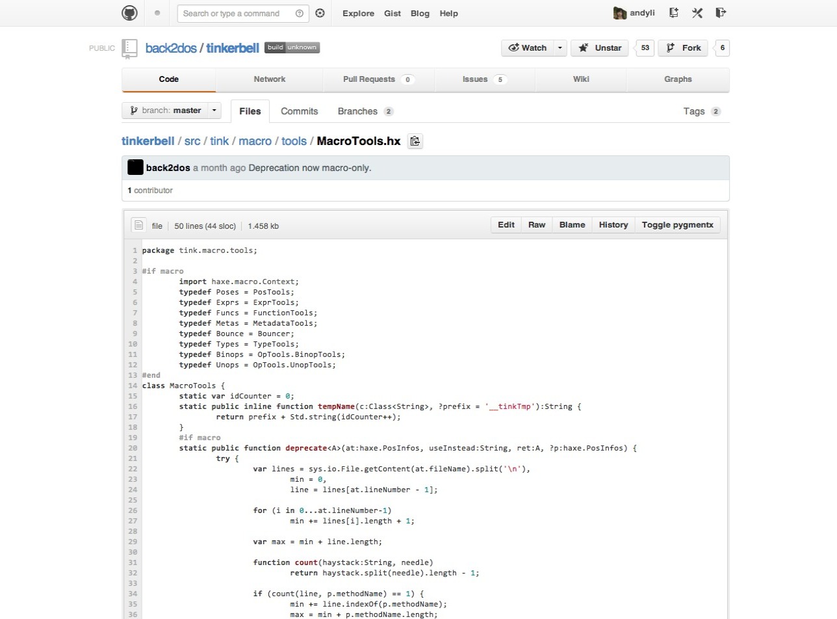Open the Pull Requests tab
The height and width of the screenshot is (619, 837).
click(x=379, y=79)
